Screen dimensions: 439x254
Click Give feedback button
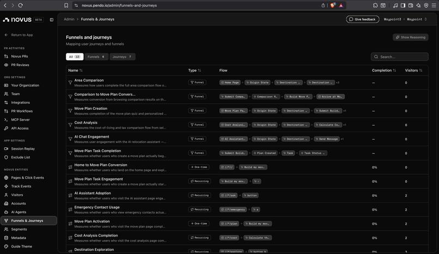tap(363, 19)
